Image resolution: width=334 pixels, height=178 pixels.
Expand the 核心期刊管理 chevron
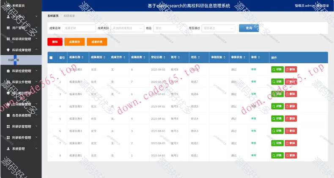[x=36, y=93]
